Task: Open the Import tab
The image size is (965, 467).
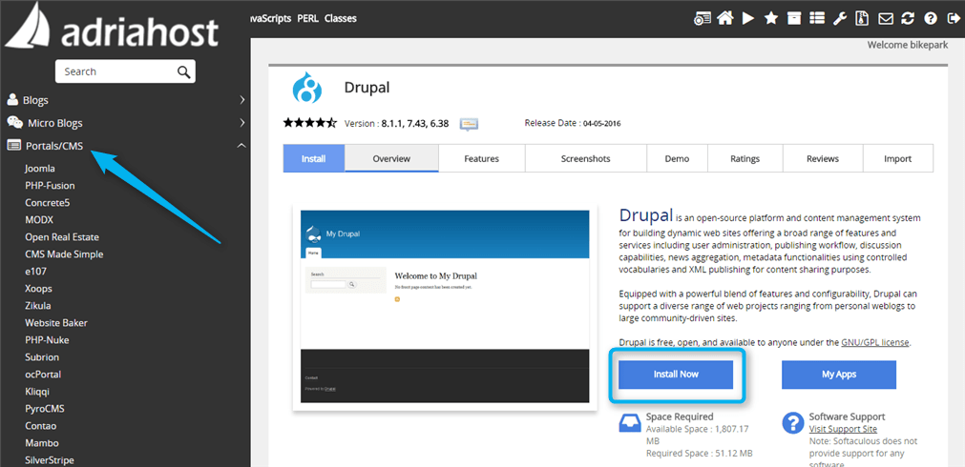Action: tap(898, 158)
